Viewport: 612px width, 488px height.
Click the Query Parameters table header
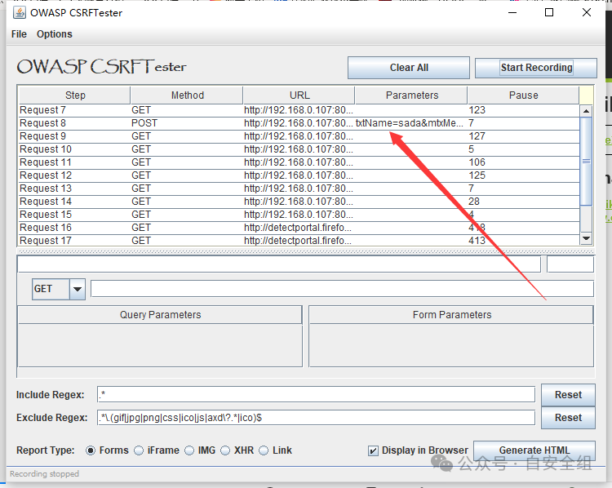coord(160,315)
